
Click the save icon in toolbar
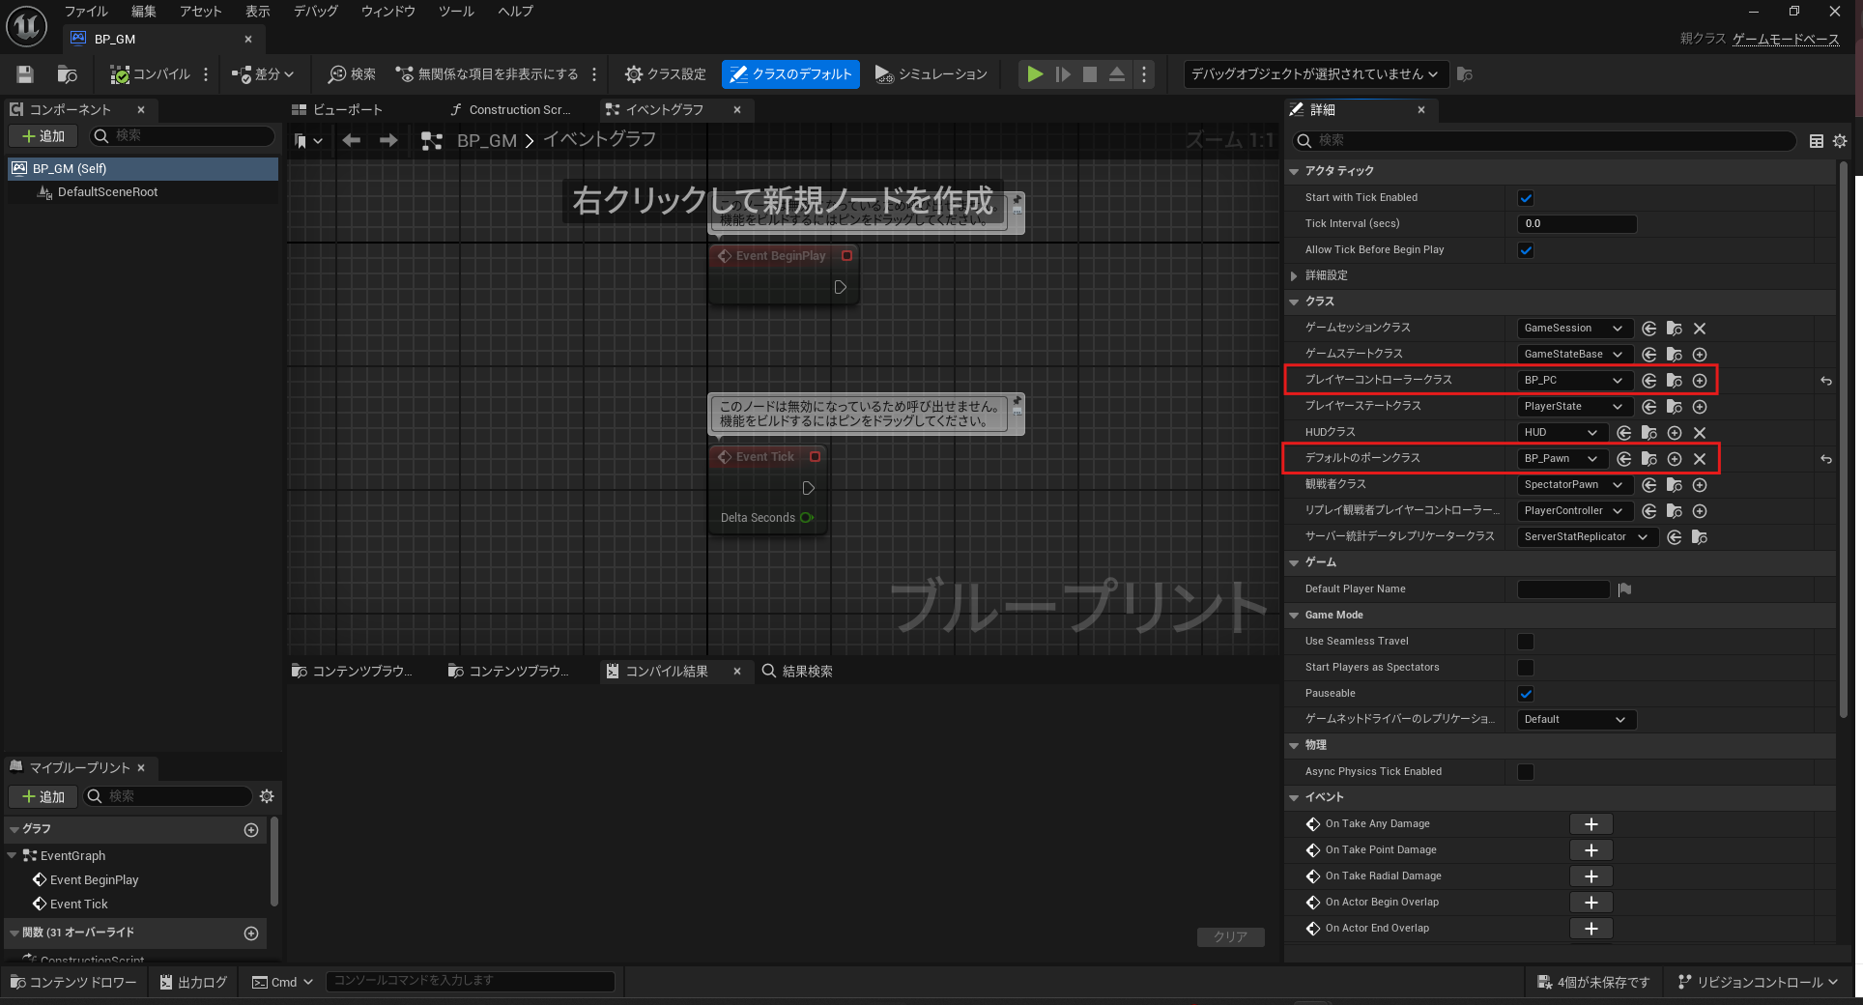coord(25,74)
